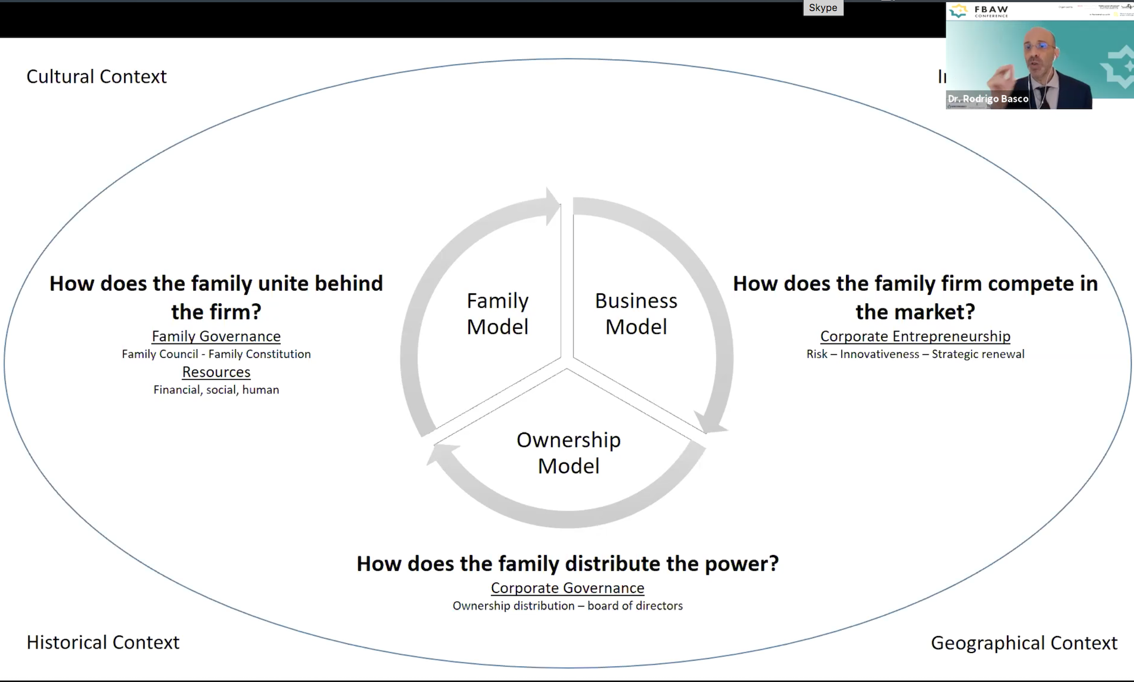Click the Family Model segment

(497, 314)
